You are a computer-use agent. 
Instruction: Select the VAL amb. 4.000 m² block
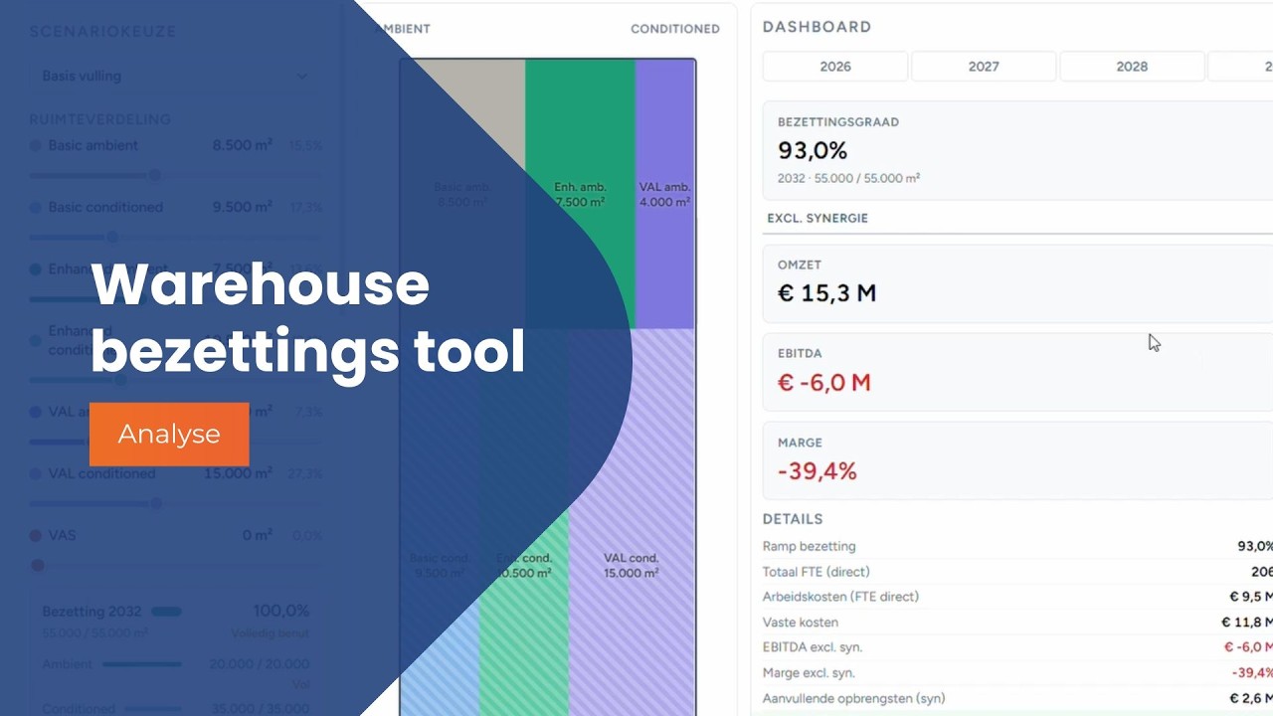665,194
